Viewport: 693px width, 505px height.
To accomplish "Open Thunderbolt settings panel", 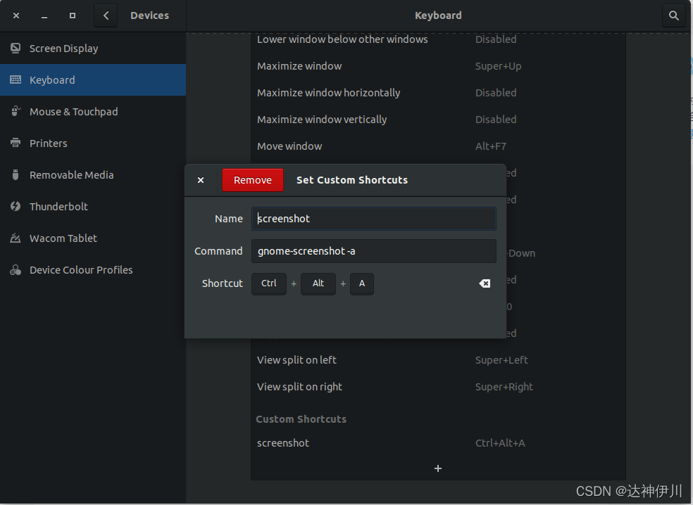I will [93, 206].
